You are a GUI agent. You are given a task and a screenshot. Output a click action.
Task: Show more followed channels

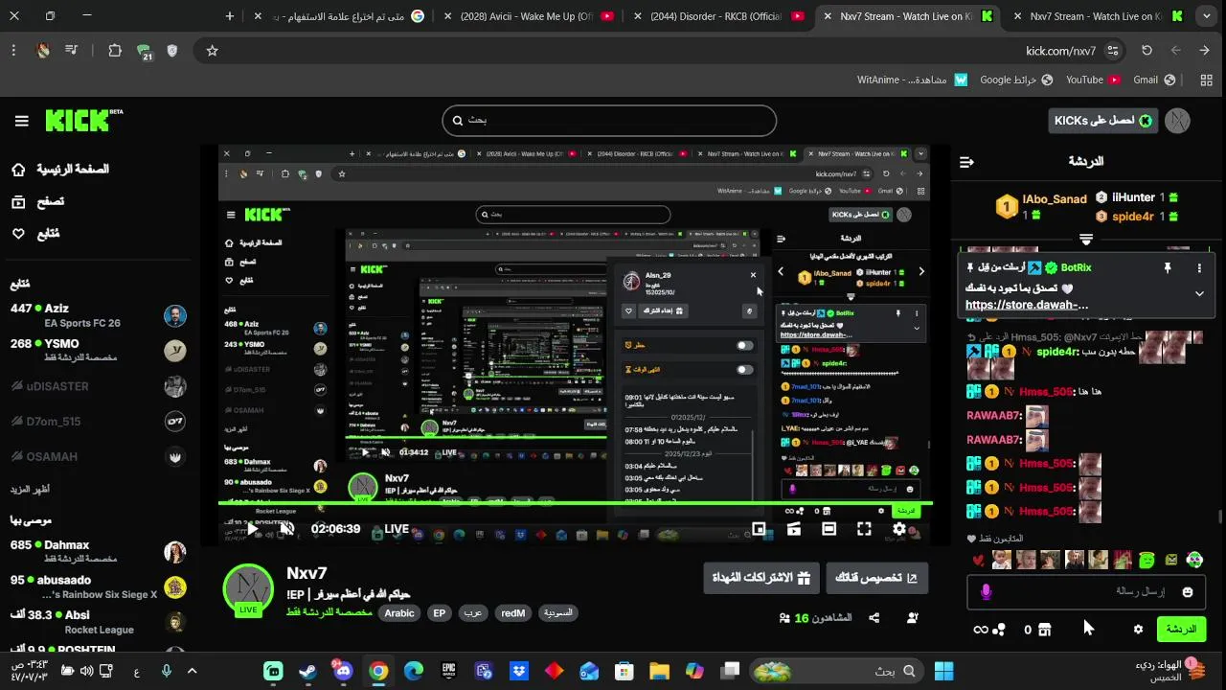pos(30,489)
